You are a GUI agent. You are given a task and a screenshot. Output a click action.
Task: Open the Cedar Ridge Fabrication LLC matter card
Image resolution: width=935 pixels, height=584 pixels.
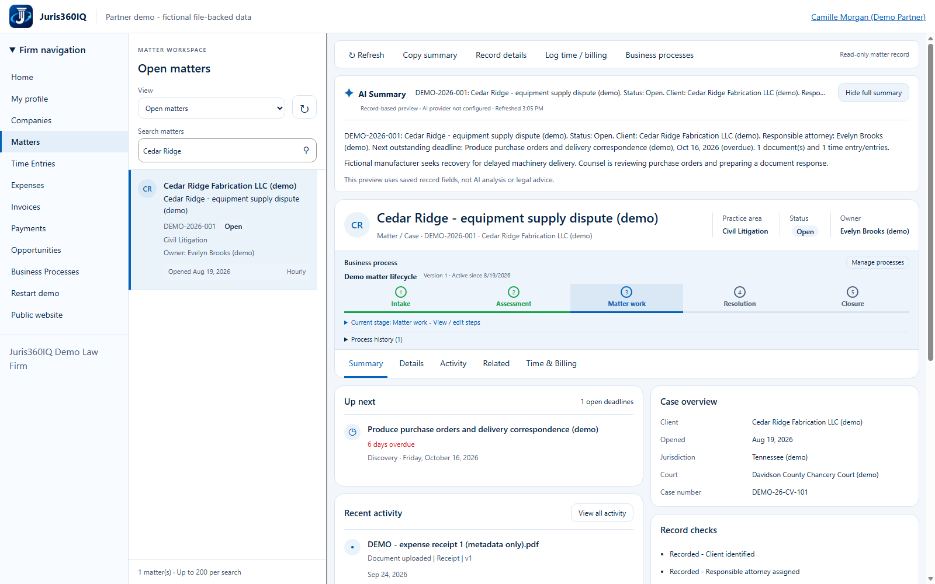tap(223, 230)
